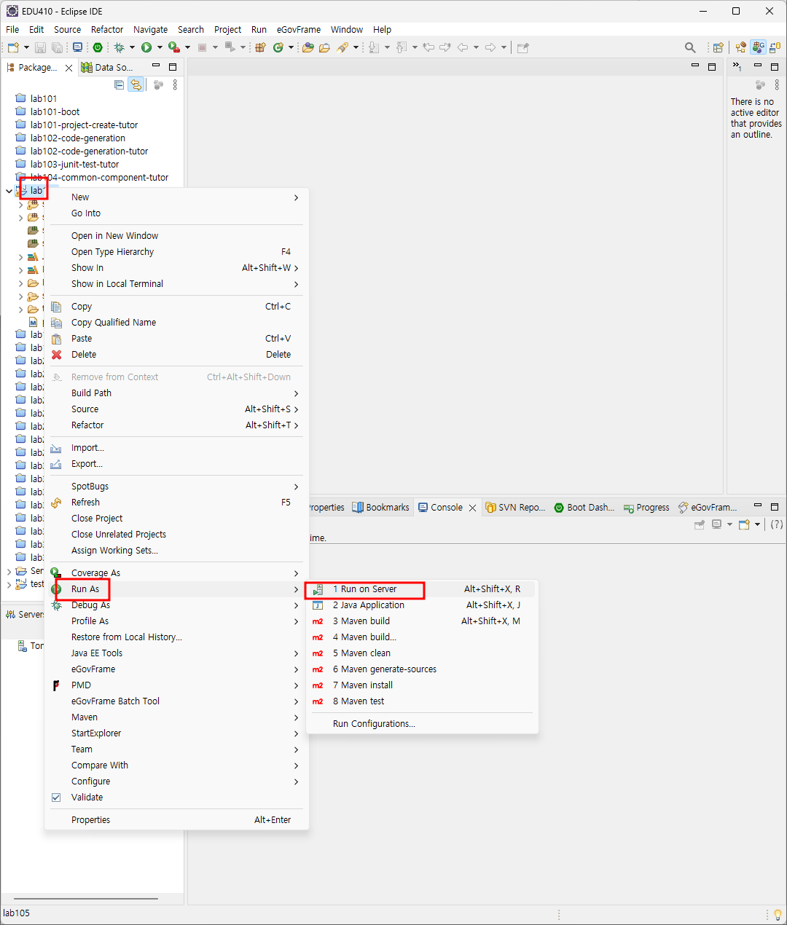Open the Outline view menu dots
787x925 pixels.
[x=777, y=85]
